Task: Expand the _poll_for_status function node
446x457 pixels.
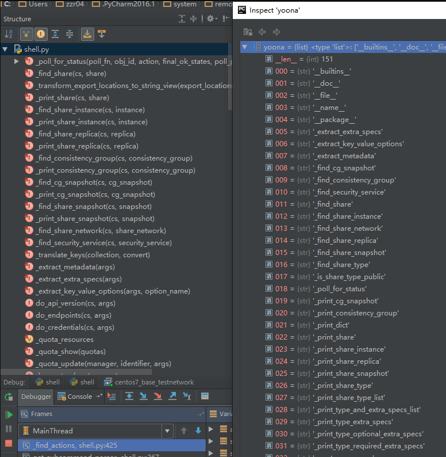Action: [17, 62]
